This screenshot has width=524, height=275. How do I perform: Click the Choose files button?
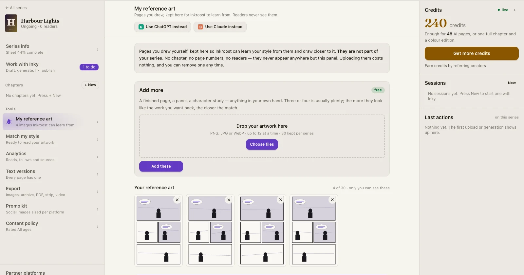click(262, 144)
